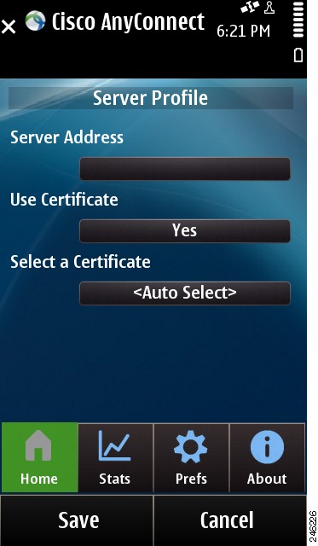Open the Home tab
This screenshot has height=546, width=318.
(39, 457)
